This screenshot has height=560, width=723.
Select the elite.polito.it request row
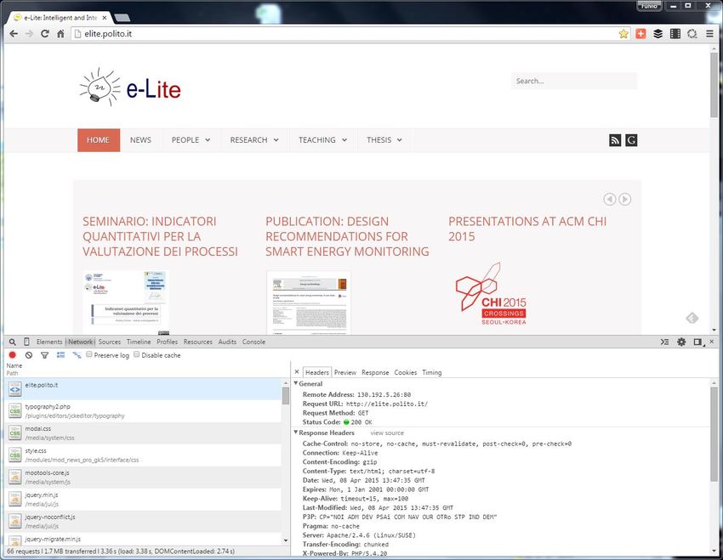(143, 389)
